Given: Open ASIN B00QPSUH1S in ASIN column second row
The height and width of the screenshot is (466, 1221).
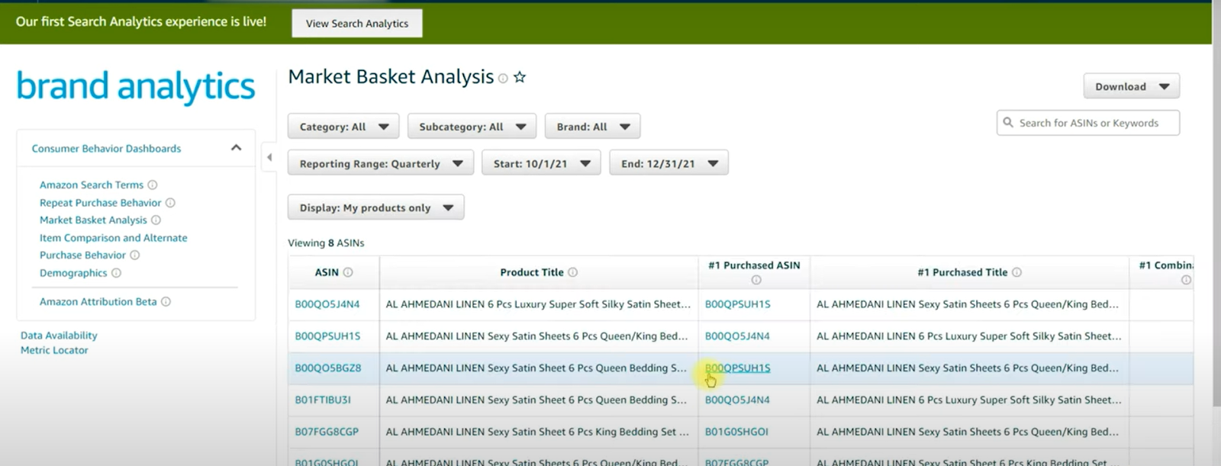Looking at the screenshot, I should pos(327,336).
